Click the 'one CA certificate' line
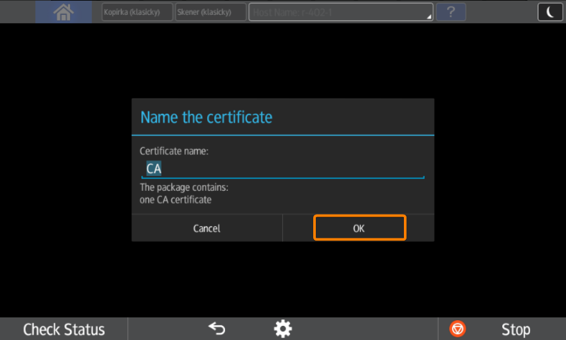This screenshot has height=340, width=566. 176,199
